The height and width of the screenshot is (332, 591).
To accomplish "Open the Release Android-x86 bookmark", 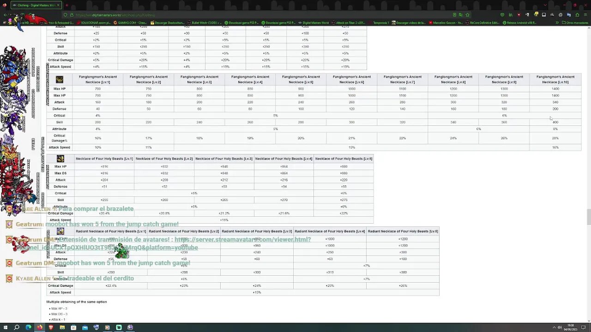I will tap(520, 23).
